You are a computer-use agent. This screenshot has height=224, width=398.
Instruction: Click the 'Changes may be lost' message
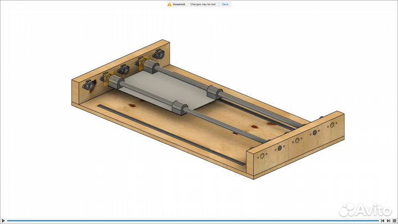click(x=203, y=4)
